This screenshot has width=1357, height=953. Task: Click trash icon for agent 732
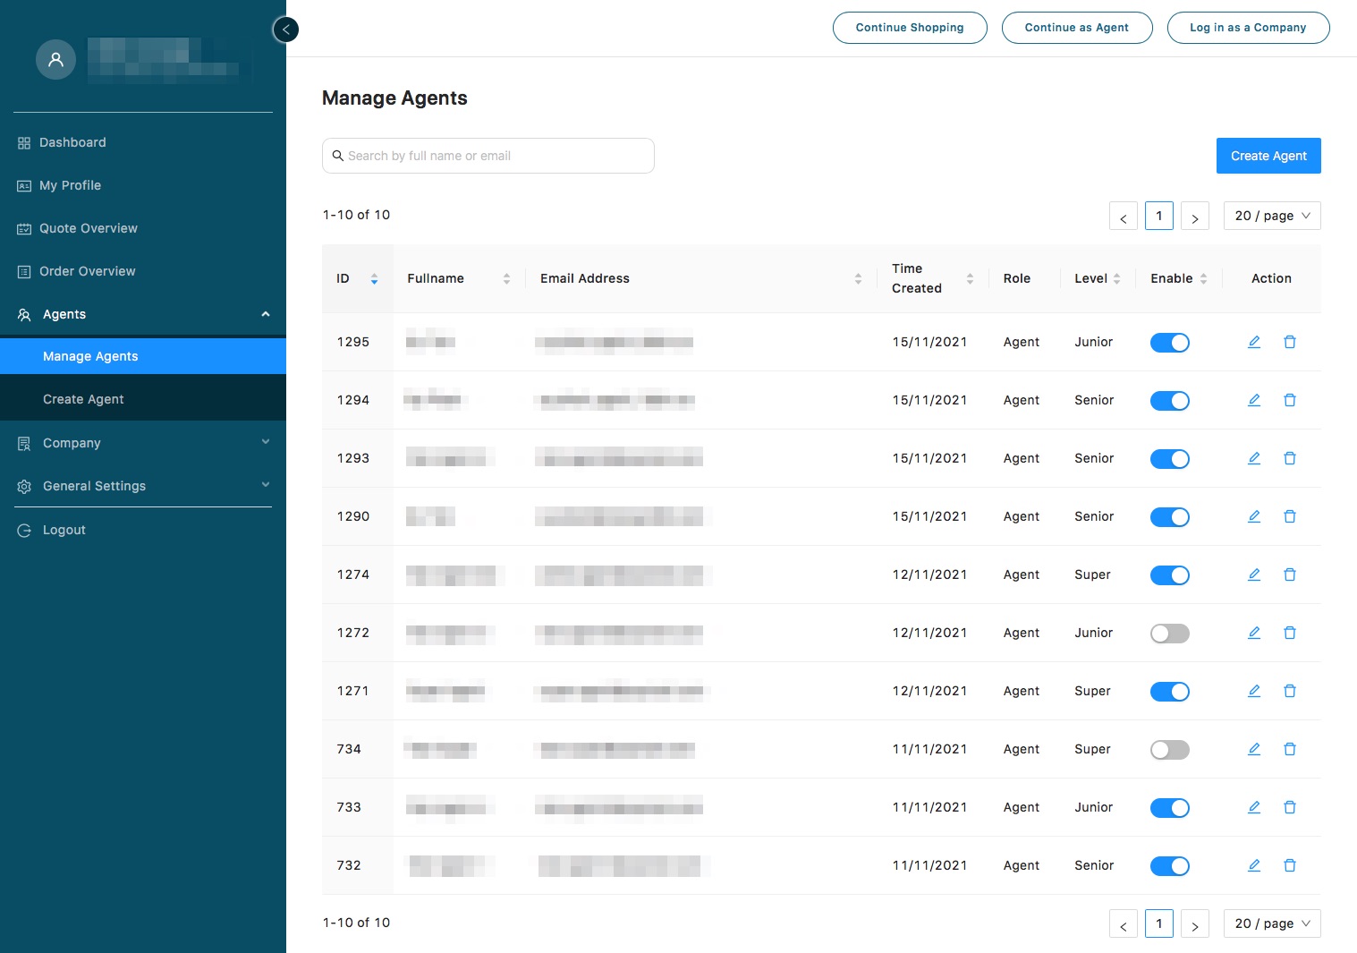pos(1290,865)
